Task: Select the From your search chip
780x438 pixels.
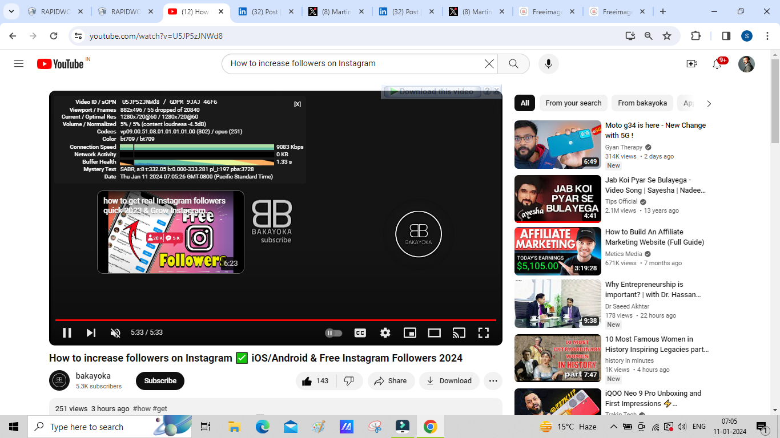Action: pyautogui.click(x=573, y=103)
